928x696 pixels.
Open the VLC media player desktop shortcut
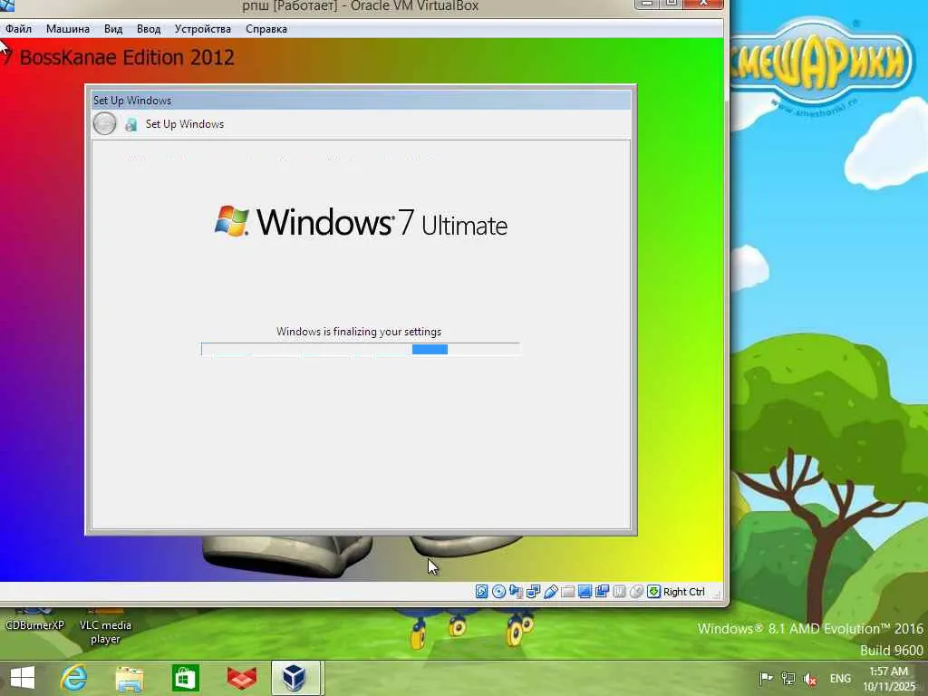(105, 625)
